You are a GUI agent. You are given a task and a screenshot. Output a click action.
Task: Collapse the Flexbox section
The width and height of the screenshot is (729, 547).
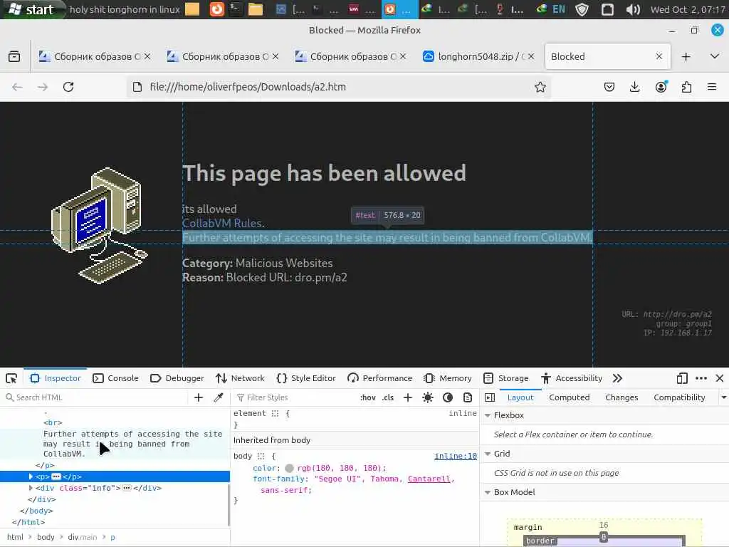point(488,415)
